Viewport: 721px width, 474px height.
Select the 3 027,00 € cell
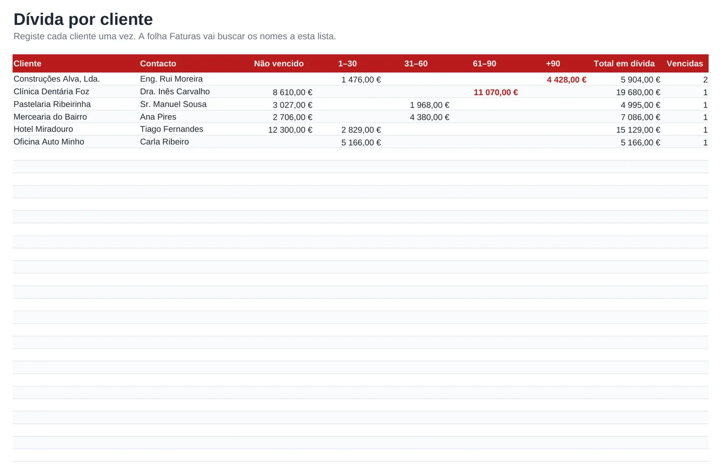292,105
